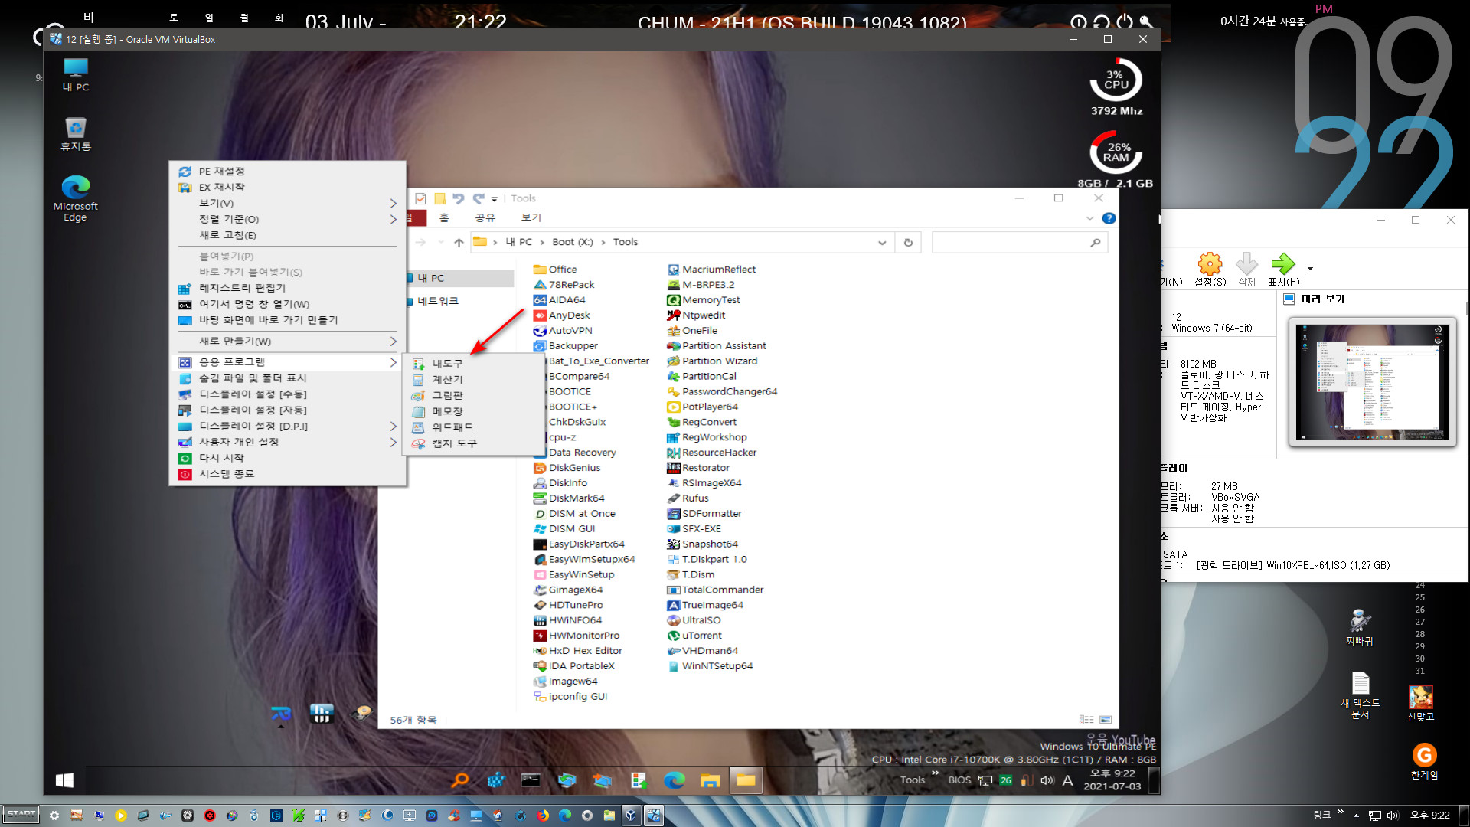Click the Explorer up-folder arrow

pos(459,243)
